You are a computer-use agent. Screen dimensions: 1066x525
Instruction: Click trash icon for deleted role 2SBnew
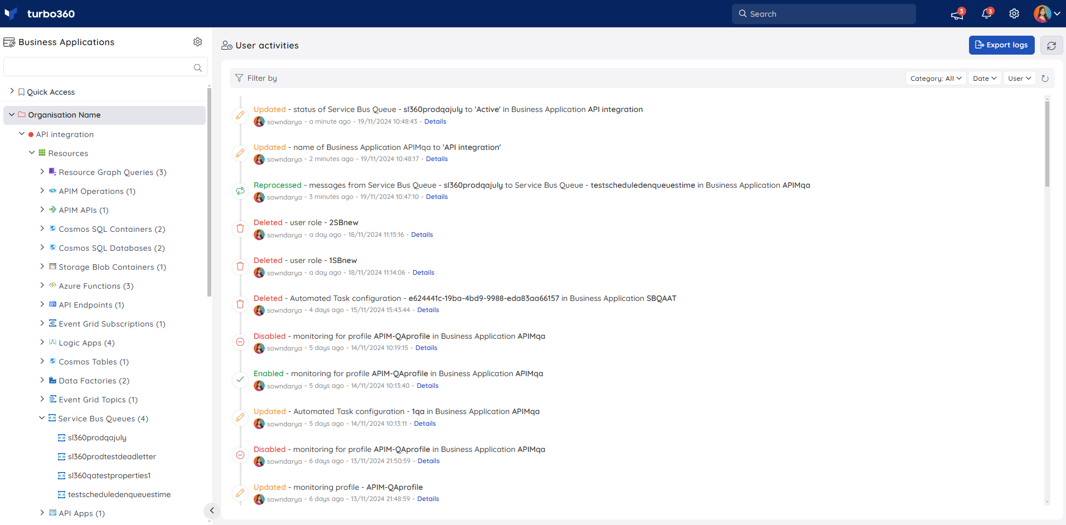pyautogui.click(x=240, y=229)
